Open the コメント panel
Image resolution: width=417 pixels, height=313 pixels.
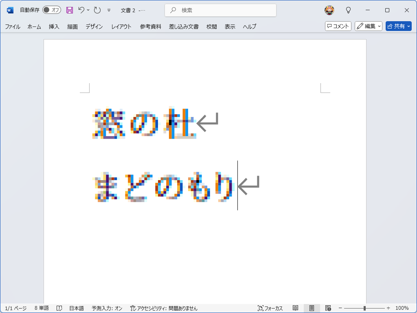[x=338, y=26]
